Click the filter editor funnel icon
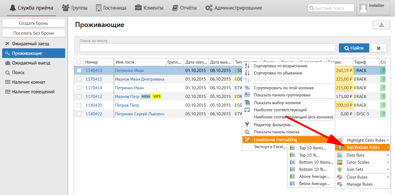The height and width of the screenshot is (195, 395). pyautogui.click(x=247, y=125)
